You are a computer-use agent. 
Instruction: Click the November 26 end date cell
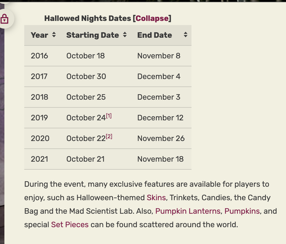161,138
